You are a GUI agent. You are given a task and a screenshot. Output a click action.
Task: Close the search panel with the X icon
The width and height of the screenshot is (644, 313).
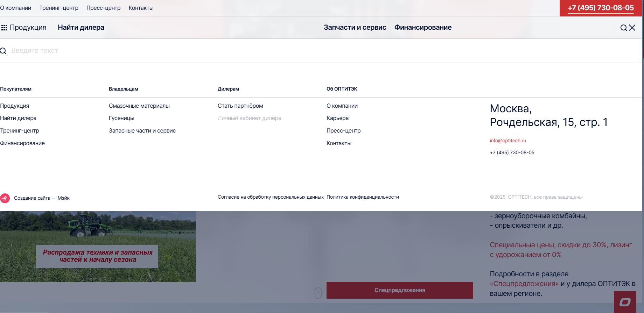(632, 28)
